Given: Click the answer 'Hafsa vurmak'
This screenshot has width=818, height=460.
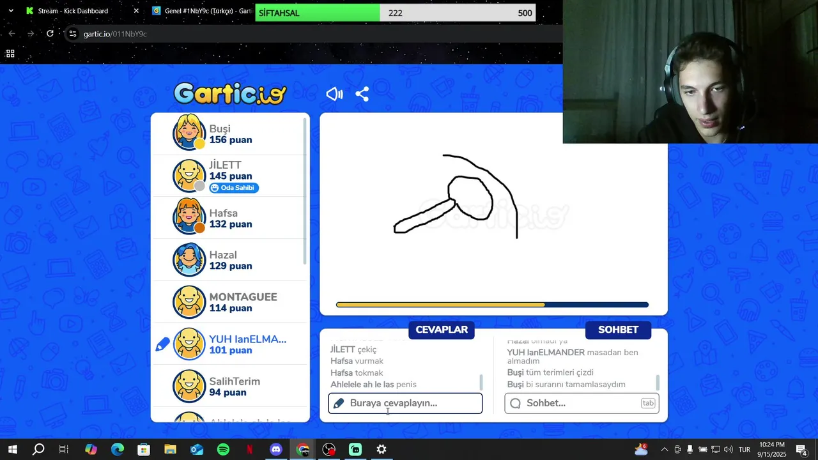Looking at the screenshot, I should (357, 361).
